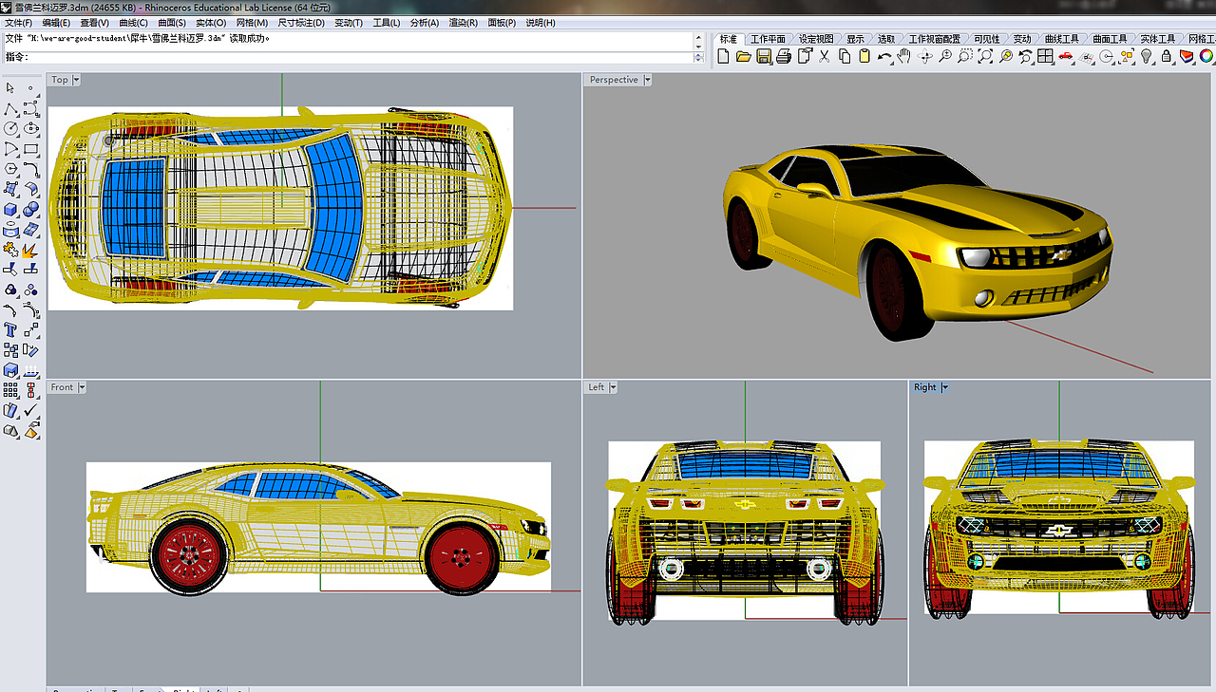Click the Perspective viewport title label
1216x692 pixels.
click(614, 80)
